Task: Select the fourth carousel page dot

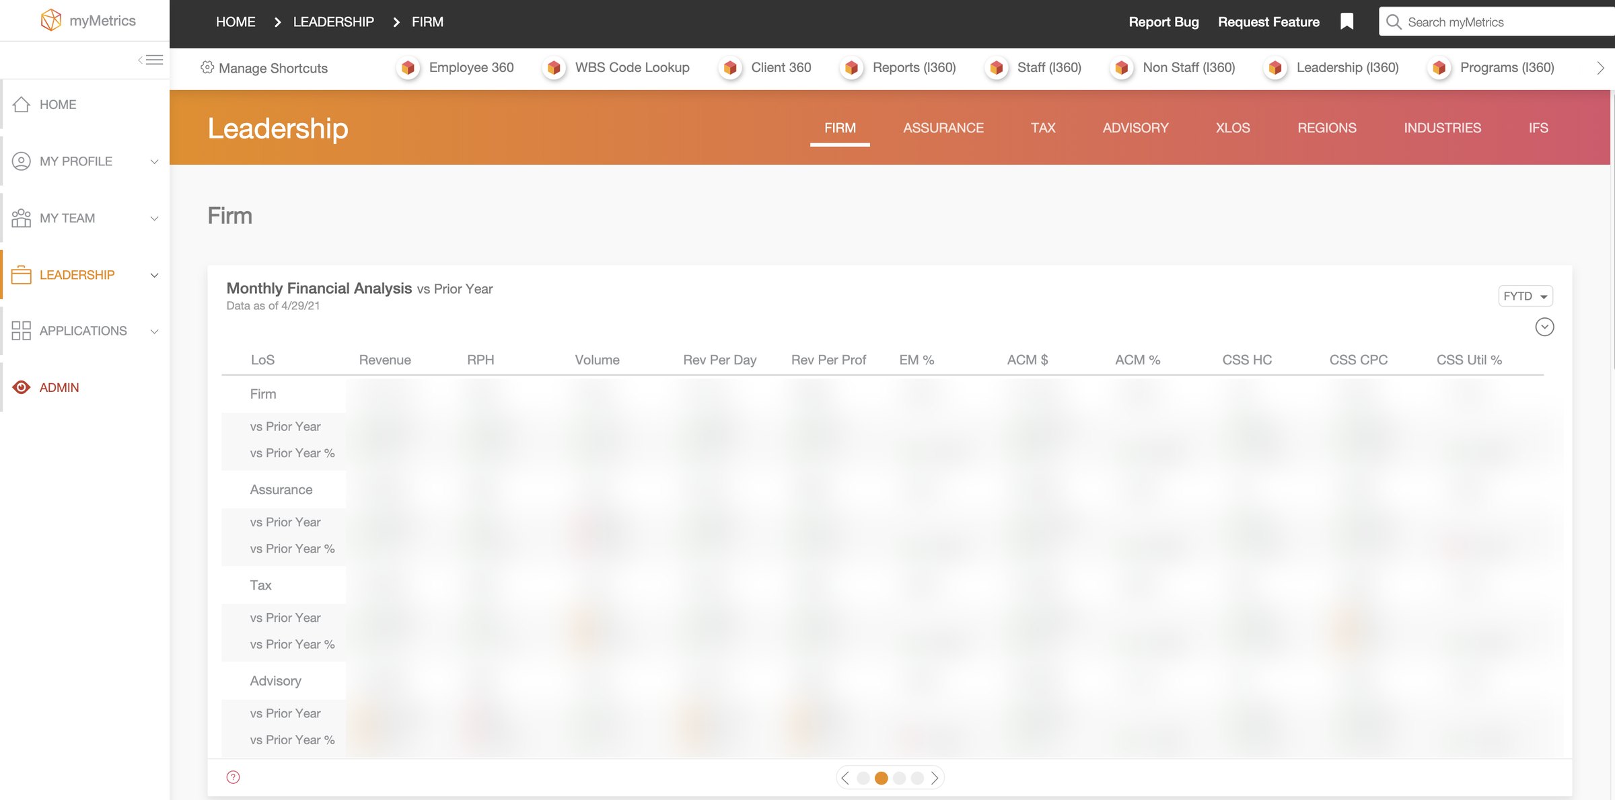Action: tap(917, 778)
